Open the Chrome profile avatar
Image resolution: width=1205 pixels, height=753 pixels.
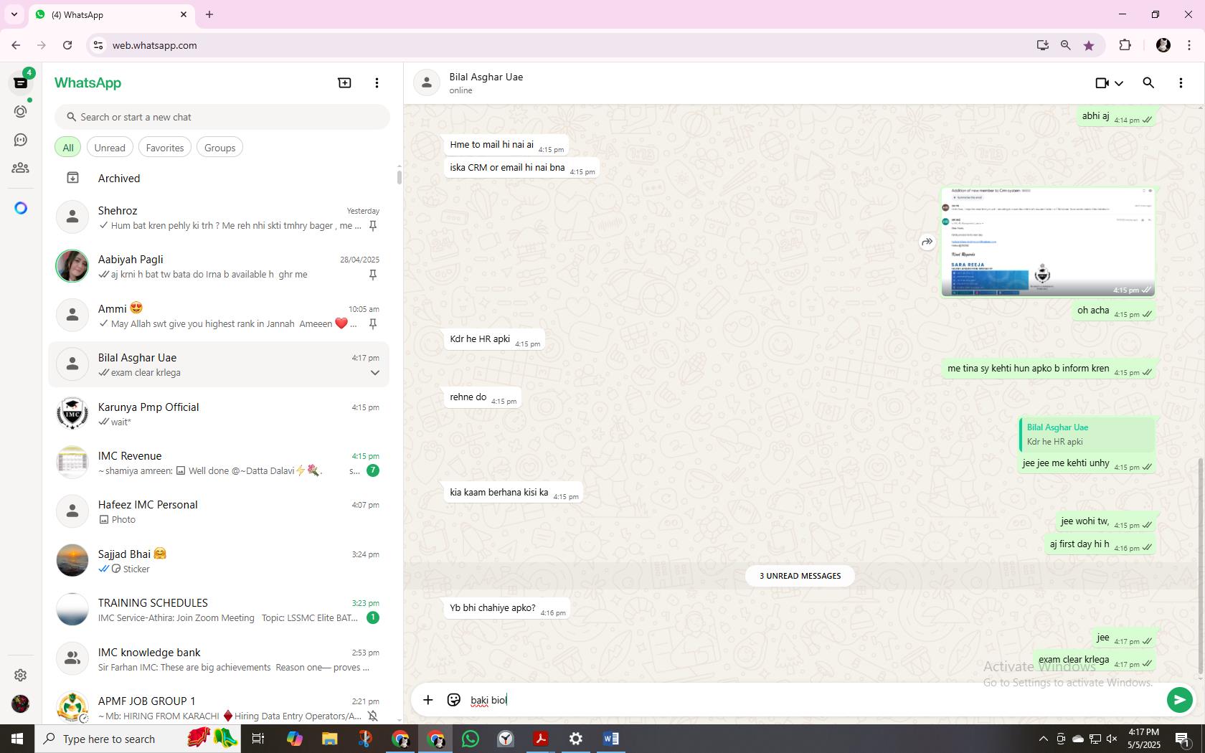click(1163, 45)
